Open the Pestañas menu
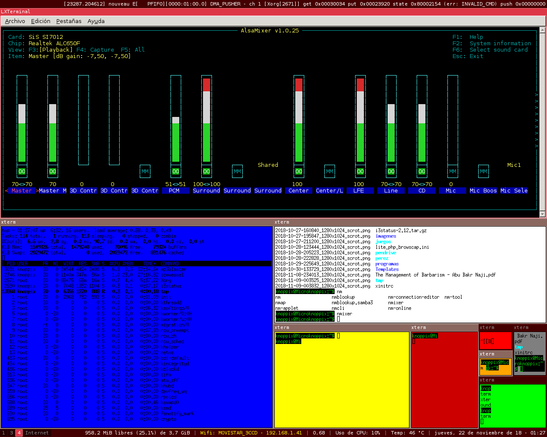Image resolution: width=547 pixels, height=437 pixels. pyautogui.click(x=69, y=21)
